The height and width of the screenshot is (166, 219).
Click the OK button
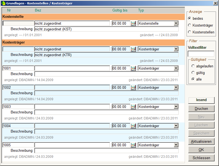201,150
